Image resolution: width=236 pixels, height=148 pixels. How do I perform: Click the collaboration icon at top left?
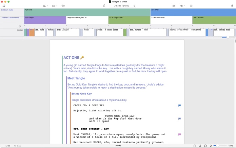click(4, 6)
